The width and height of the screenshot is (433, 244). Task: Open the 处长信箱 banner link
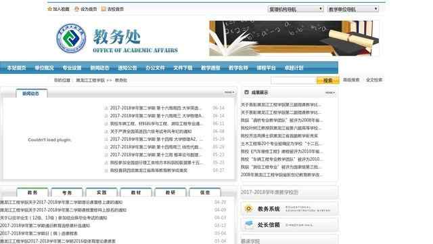pyautogui.click(x=289, y=224)
